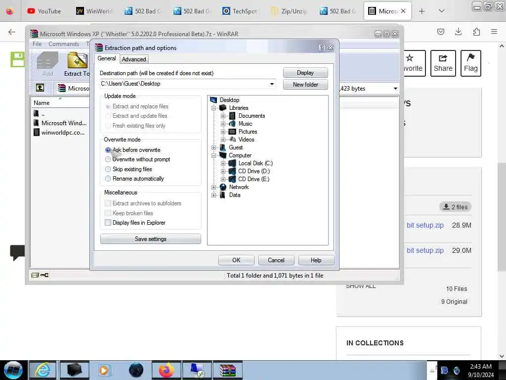Switch to the Advanced tab
This screenshot has height=380, width=506.
(134, 59)
